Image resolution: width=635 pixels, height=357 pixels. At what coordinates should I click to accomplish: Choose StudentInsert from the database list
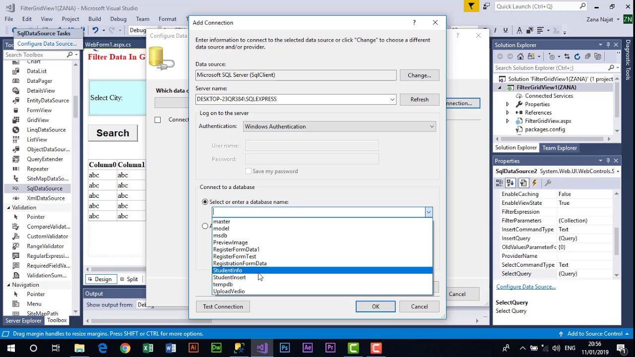coord(322,277)
